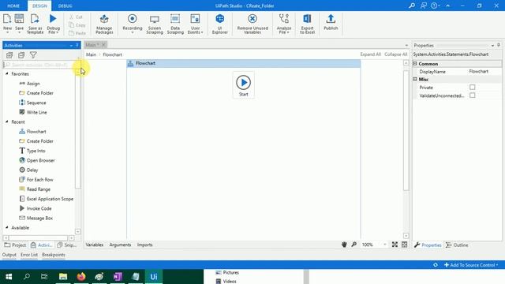Viewport: 505px width, 284px height.
Task: Publish the project
Action: pos(331,22)
